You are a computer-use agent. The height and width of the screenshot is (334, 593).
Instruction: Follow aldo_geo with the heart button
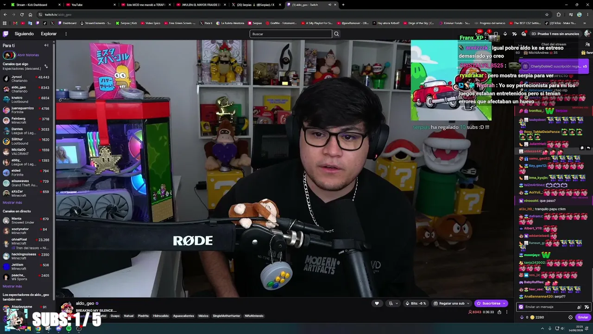point(377,303)
